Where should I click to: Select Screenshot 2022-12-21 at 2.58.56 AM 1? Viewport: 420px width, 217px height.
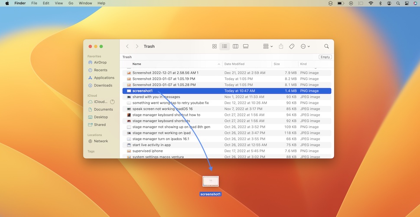coord(227,73)
